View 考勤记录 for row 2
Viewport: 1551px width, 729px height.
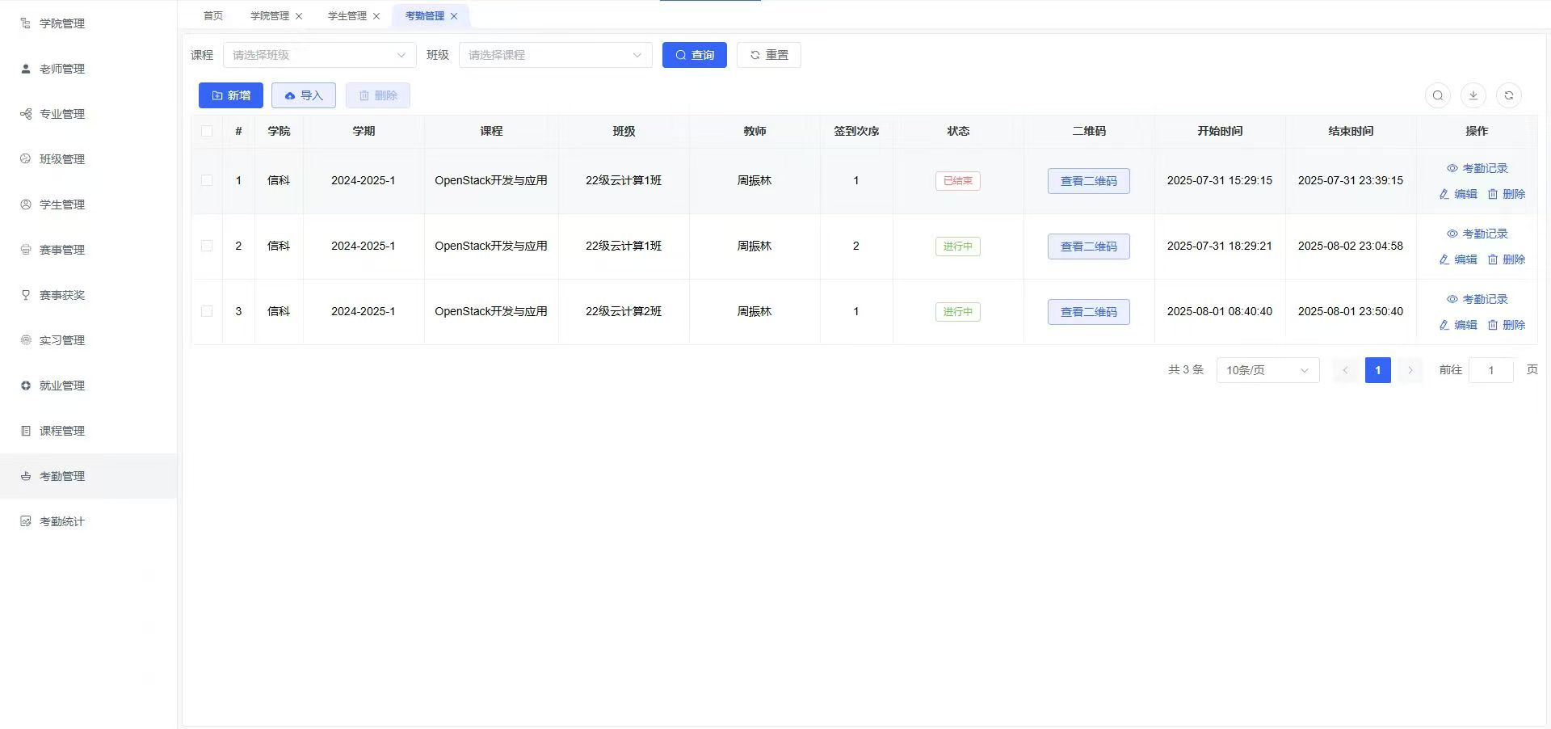[1477, 234]
